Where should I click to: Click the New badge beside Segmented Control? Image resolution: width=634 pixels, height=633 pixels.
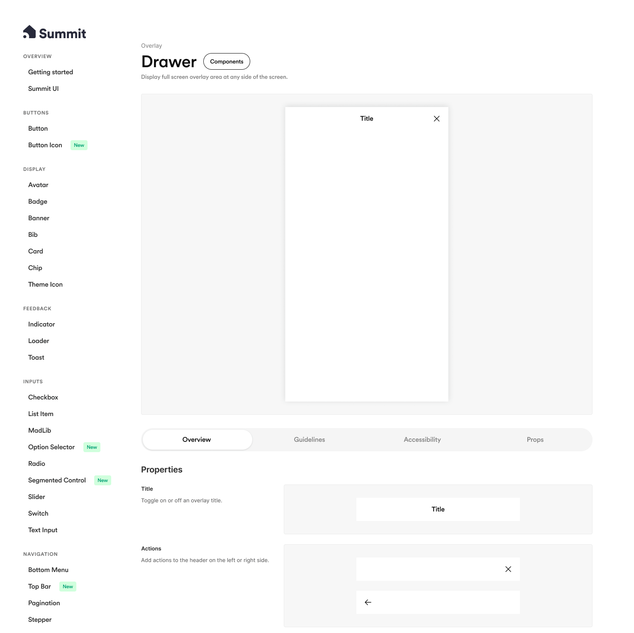click(x=102, y=480)
